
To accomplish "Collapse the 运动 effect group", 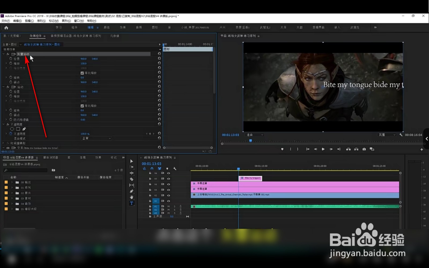I will tap(3, 87).
